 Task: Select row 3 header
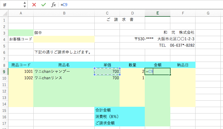click(4, 33)
